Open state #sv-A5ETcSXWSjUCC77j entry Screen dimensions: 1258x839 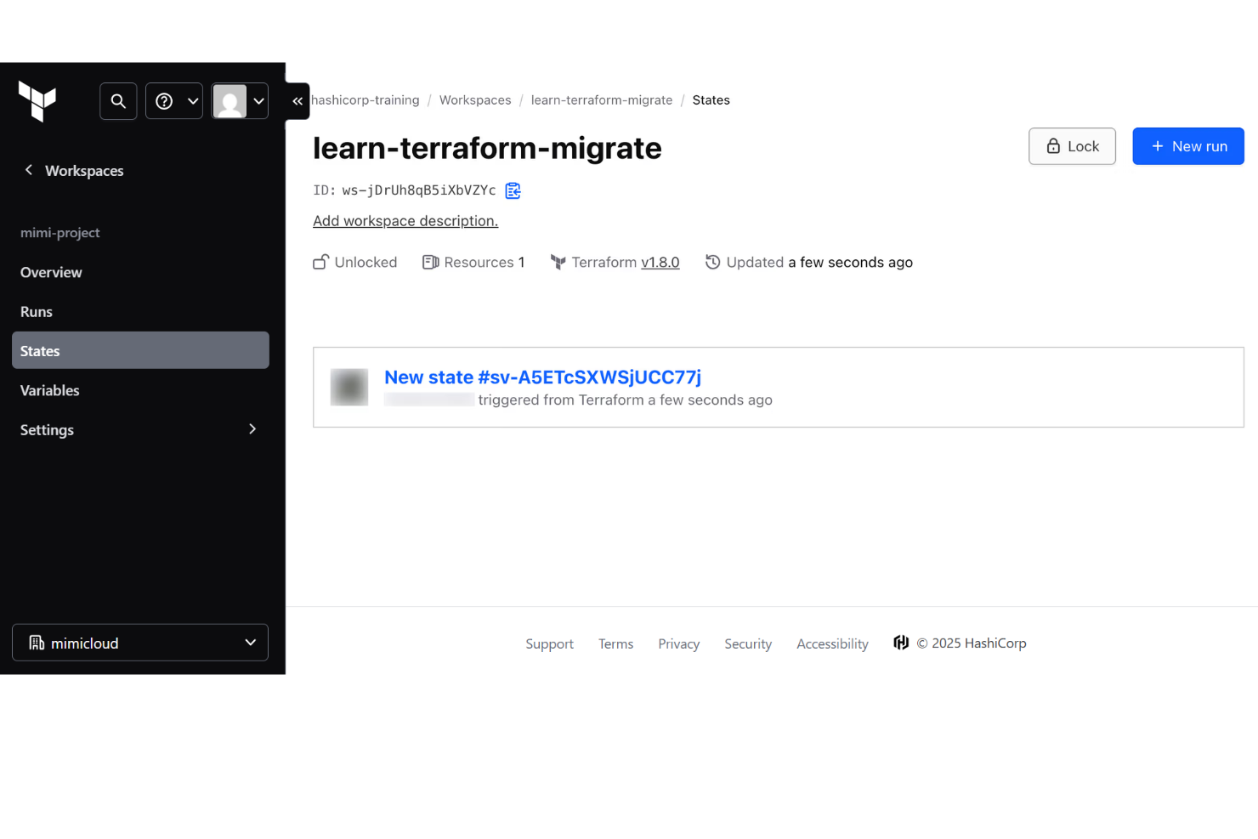coord(542,377)
